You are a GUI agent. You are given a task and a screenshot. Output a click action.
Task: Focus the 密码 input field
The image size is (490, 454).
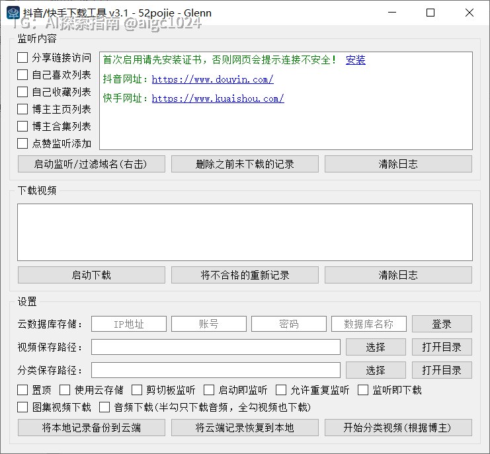pyautogui.click(x=289, y=324)
